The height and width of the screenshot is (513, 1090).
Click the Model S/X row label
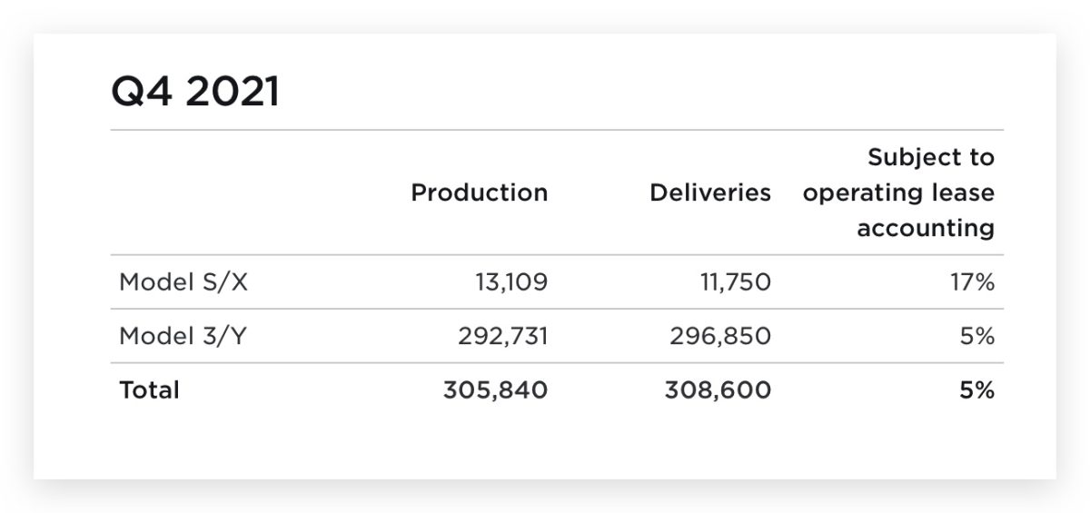[183, 282]
